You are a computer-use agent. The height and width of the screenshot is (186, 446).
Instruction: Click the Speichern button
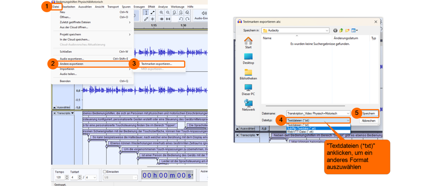pos(369,113)
